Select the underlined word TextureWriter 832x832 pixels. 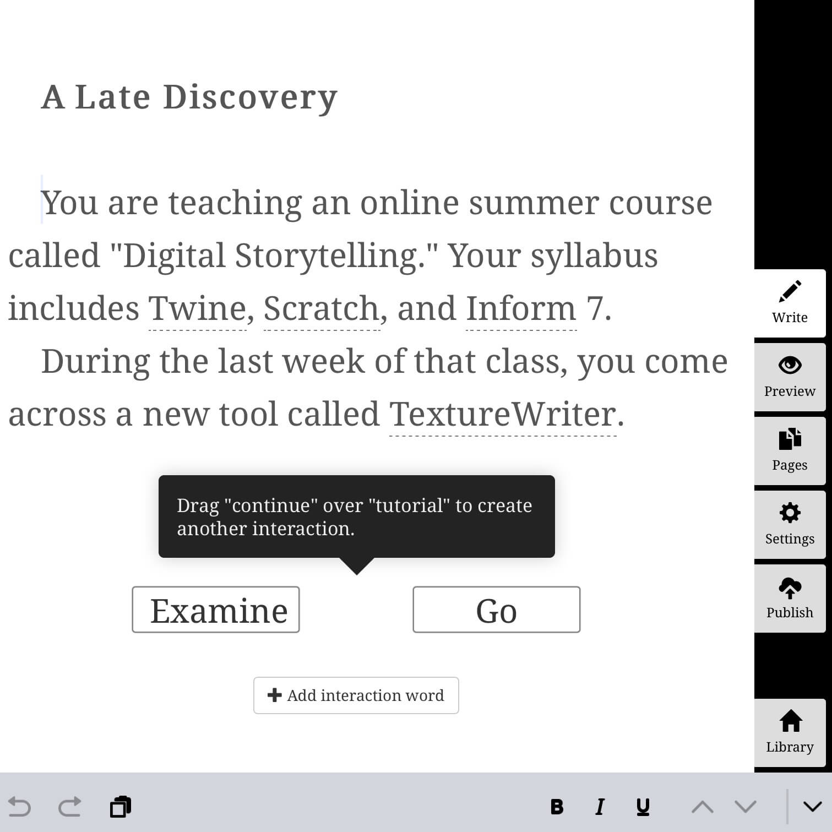pyautogui.click(x=502, y=414)
